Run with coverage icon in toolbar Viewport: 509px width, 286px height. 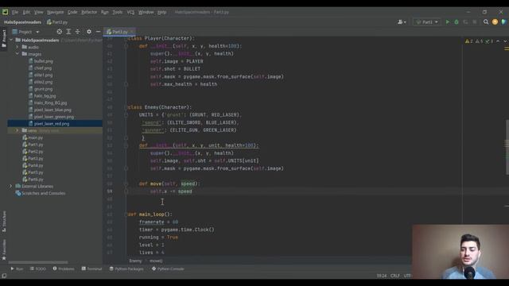coord(465,22)
